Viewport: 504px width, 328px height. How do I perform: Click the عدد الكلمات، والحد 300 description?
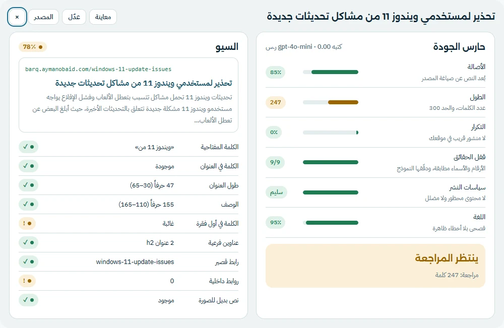click(458, 108)
